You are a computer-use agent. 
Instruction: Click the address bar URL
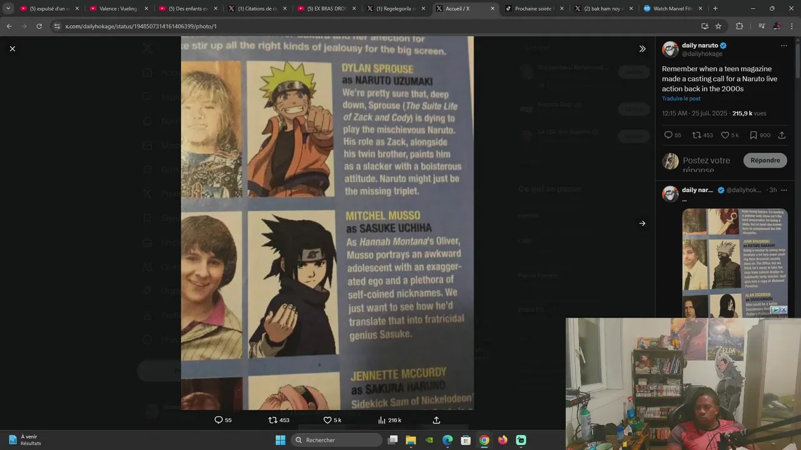(x=141, y=26)
